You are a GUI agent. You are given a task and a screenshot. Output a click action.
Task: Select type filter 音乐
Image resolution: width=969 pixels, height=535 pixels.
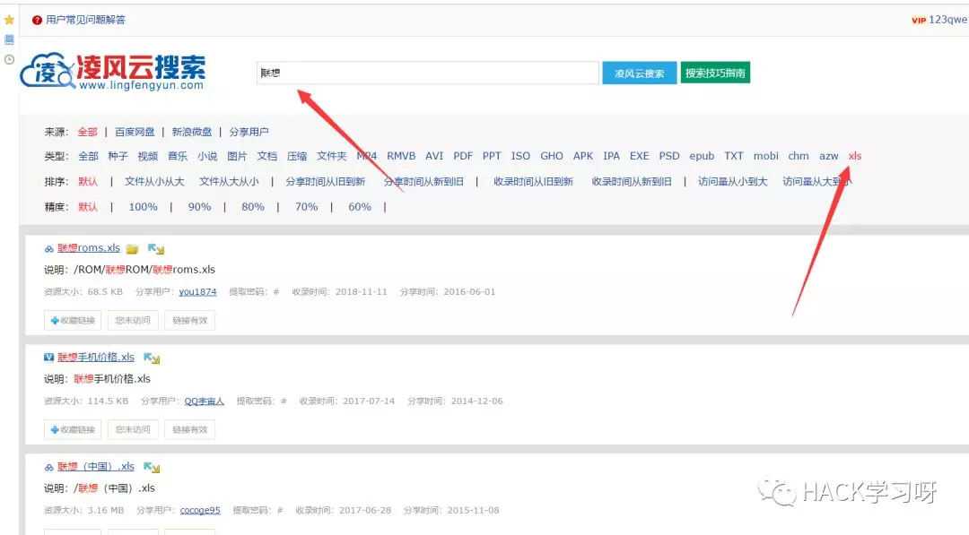click(x=178, y=156)
